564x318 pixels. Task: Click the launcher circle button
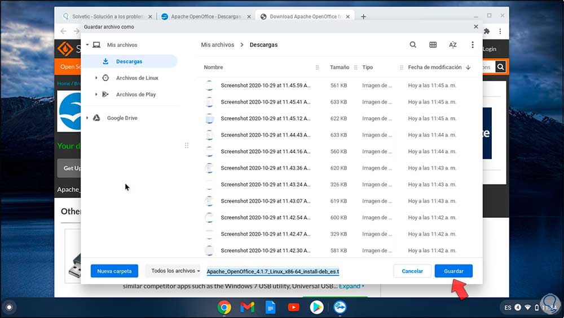10,307
